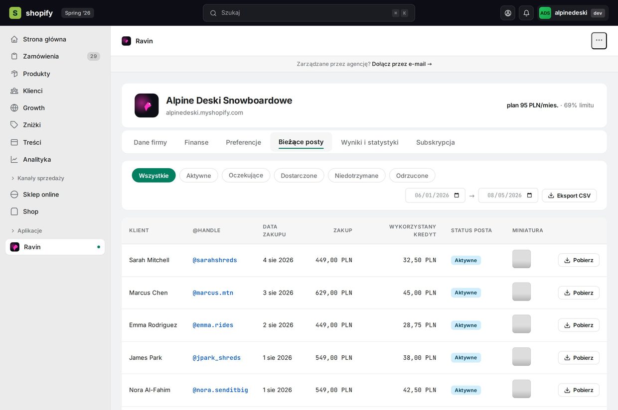This screenshot has width=618, height=410.
Task: Filter posts by Niedotrzymane
Action: click(357, 176)
